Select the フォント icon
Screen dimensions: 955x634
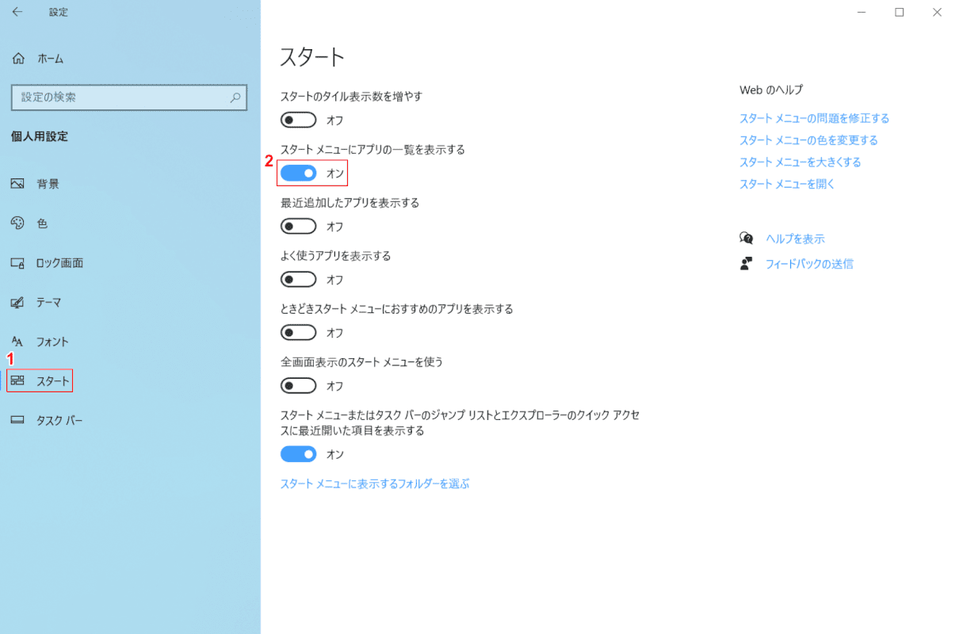17,342
